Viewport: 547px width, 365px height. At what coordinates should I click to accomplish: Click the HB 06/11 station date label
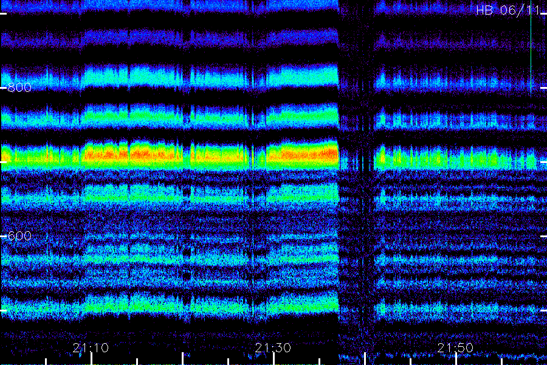click(508, 10)
